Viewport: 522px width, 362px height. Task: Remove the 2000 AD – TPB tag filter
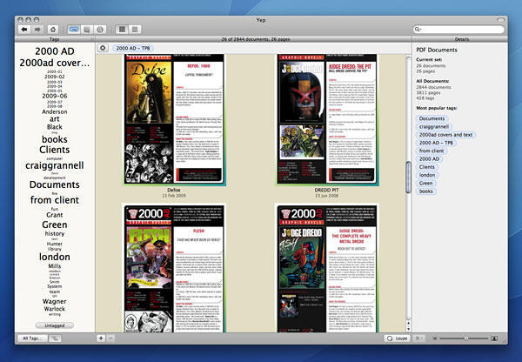point(104,48)
